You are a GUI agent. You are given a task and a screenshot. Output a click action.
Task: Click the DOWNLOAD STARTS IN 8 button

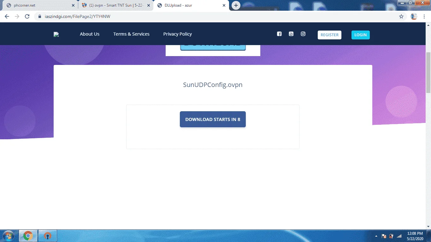[213, 119]
